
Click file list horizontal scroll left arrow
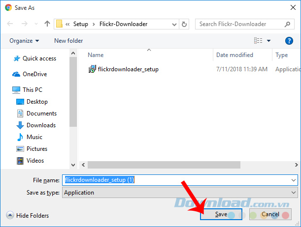pyautogui.click(x=83, y=165)
